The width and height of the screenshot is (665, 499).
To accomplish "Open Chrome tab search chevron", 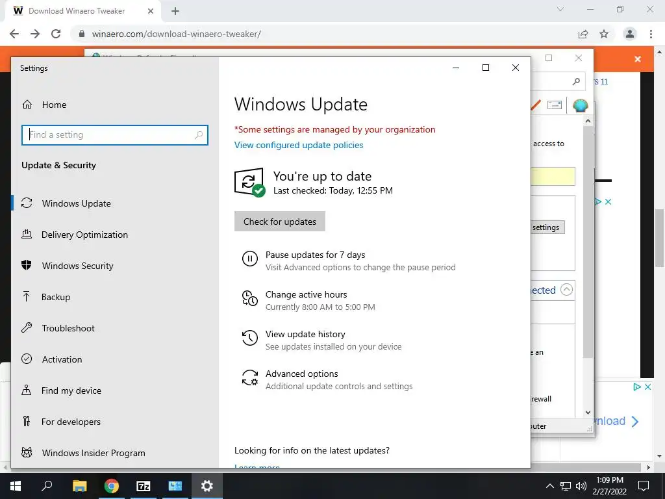I will pos(560,9).
